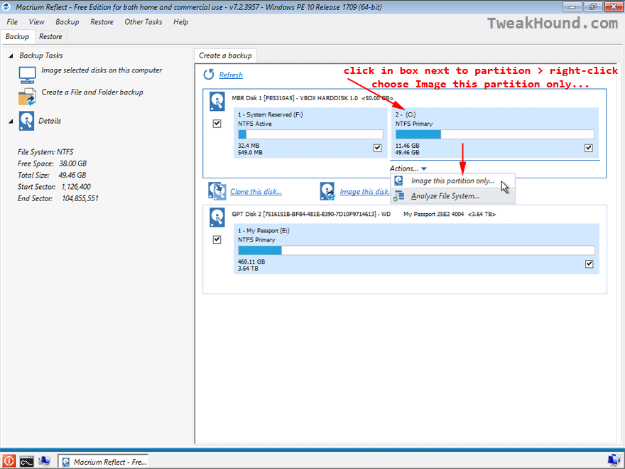
Task: Click the Clone this disk icon
Action: 217,191
